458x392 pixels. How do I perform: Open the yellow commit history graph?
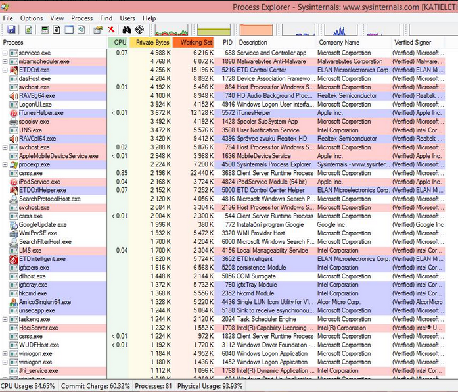[x=214, y=30]
